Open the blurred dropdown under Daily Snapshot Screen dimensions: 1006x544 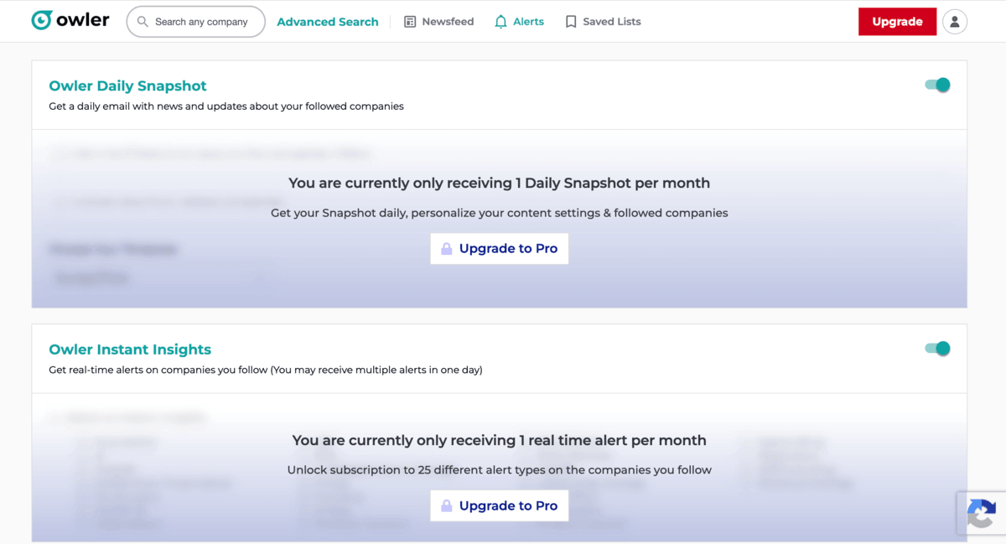click(x=158, y=278)
